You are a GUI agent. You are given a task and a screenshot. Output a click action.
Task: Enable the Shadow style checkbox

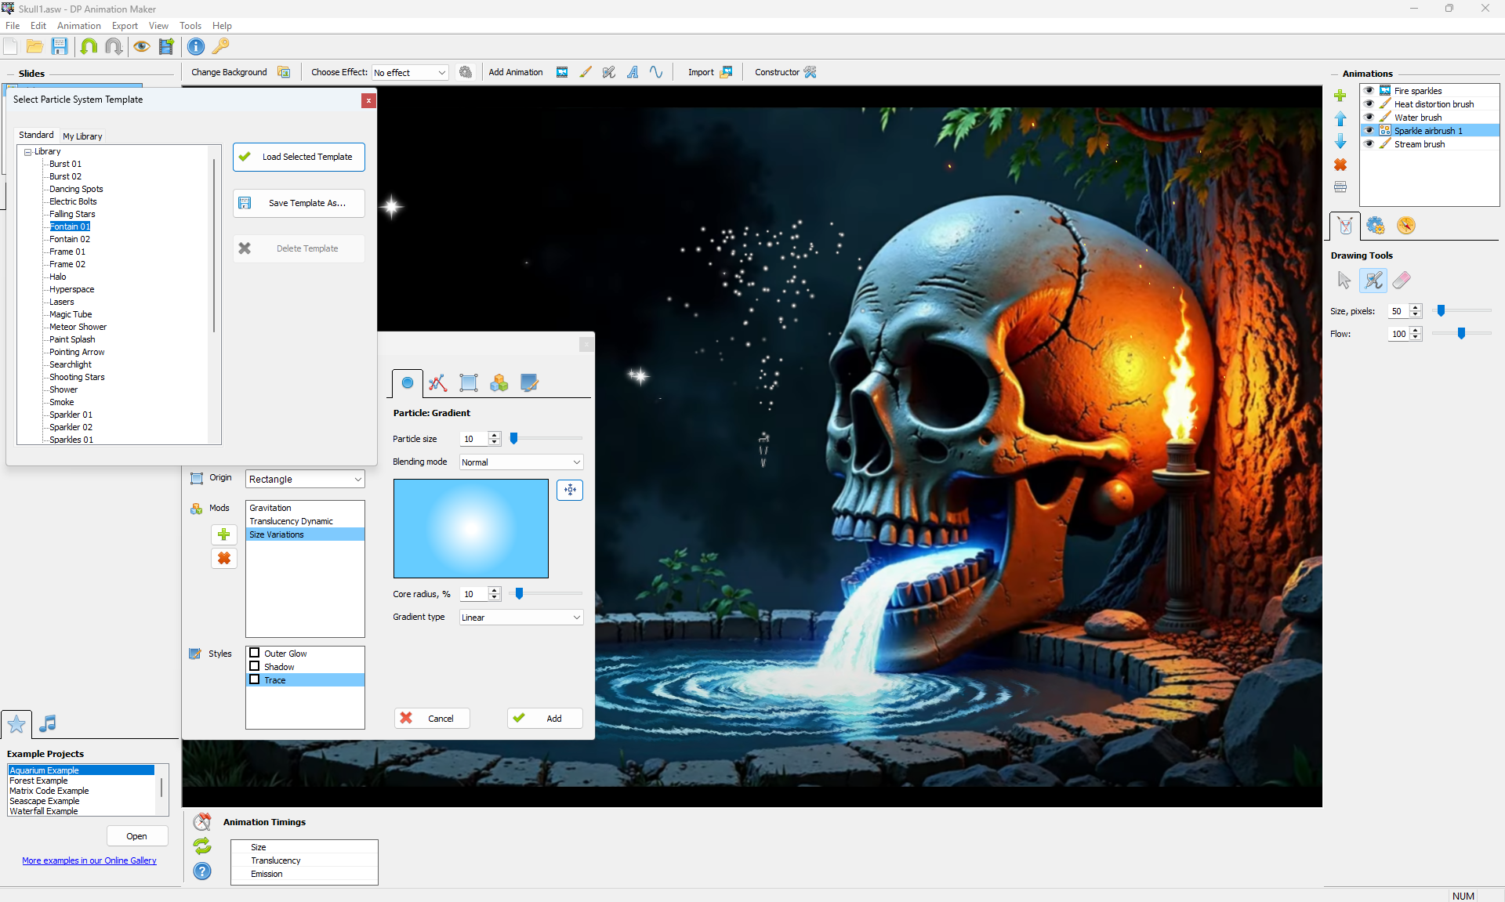[x=255, y=666]
